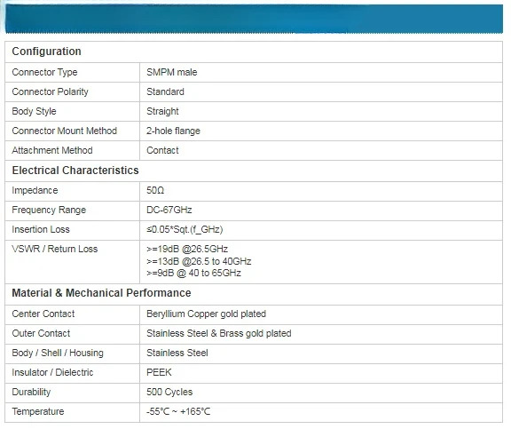511x429 pixels.
Task: Click the >=13dB @26.5 to 40GHz line
Action: (x=199, y=261)
